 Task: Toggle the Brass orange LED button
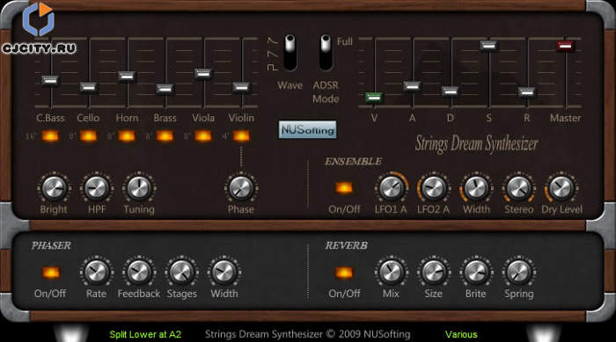point(165,136)
